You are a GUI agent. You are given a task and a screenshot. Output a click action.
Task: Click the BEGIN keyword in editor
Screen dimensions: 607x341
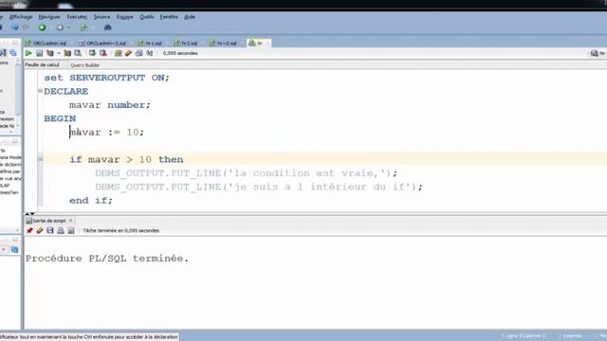pos(60,118)
